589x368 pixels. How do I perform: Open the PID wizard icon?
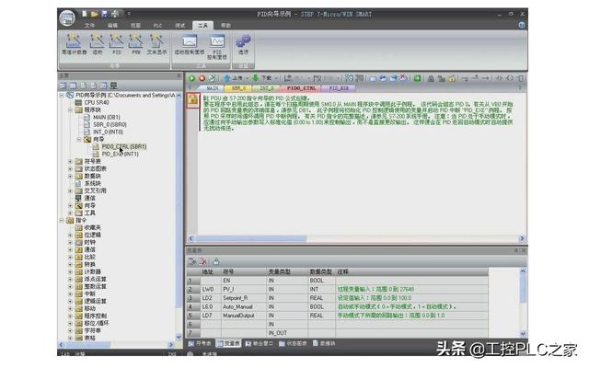tap(117, 44)
